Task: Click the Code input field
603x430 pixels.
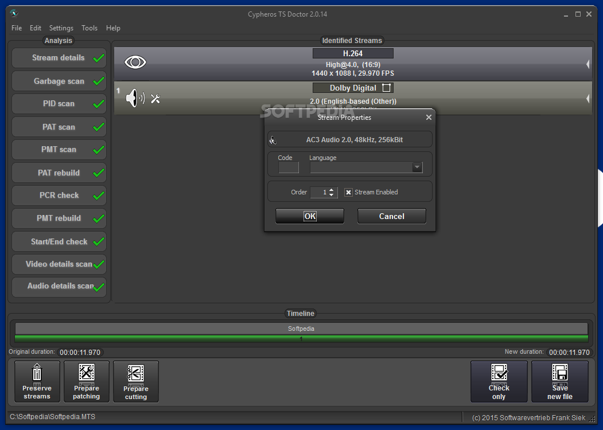Action: [289, 167]
